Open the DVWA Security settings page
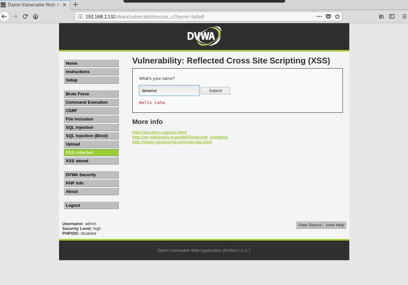408x285 pixels. click(91, 175)
